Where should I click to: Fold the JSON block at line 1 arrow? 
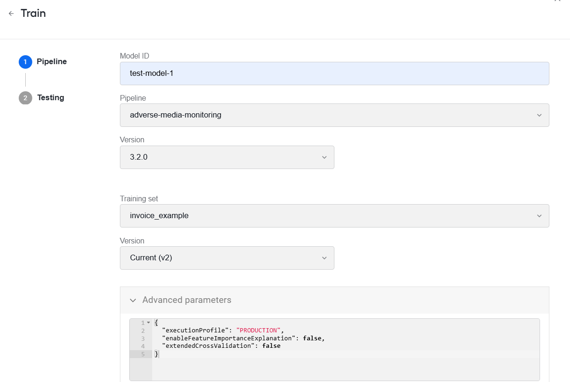point(148,323)
